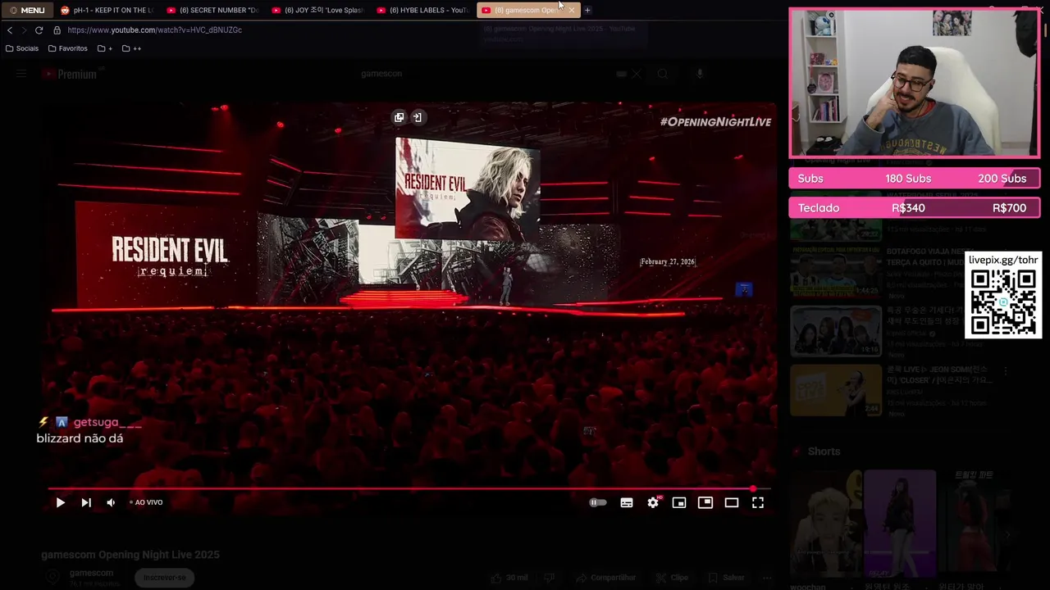Toggle subtitles in the video player
The image size is (1050, 590).
pyautogui.click(x=627, y=502)
